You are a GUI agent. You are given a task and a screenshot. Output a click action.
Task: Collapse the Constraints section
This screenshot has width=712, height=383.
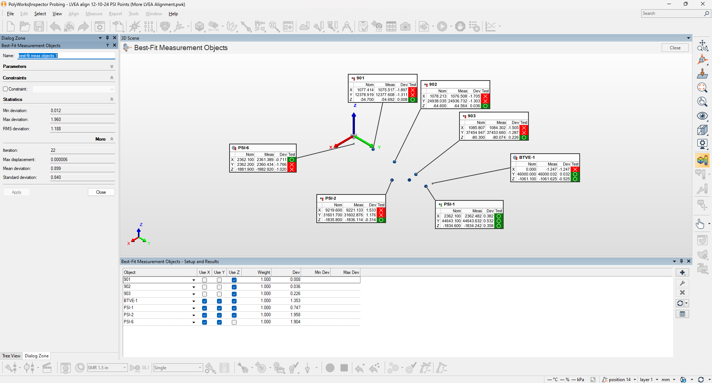click(112, 78)
